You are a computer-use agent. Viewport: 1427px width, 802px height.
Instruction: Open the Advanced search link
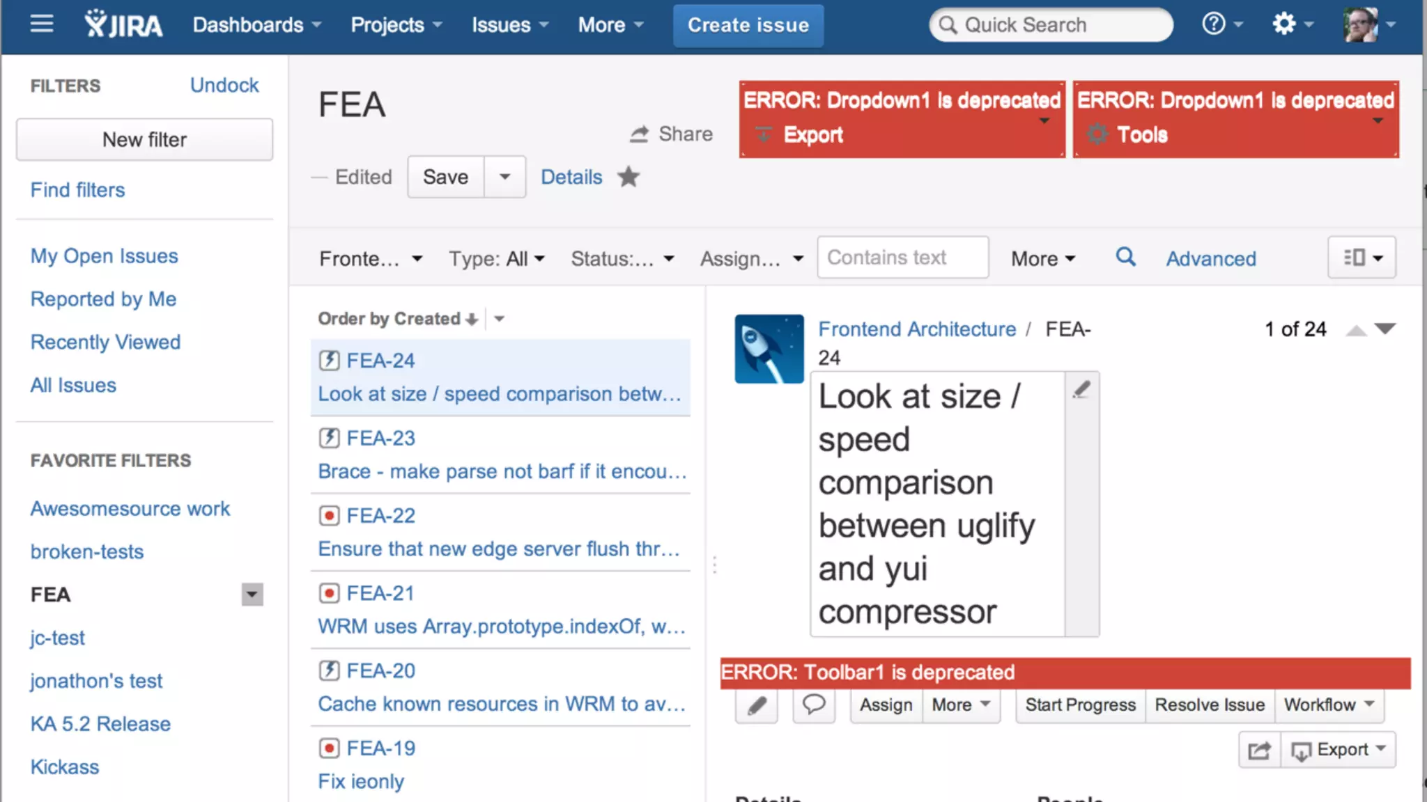[x=1211, y=259]
